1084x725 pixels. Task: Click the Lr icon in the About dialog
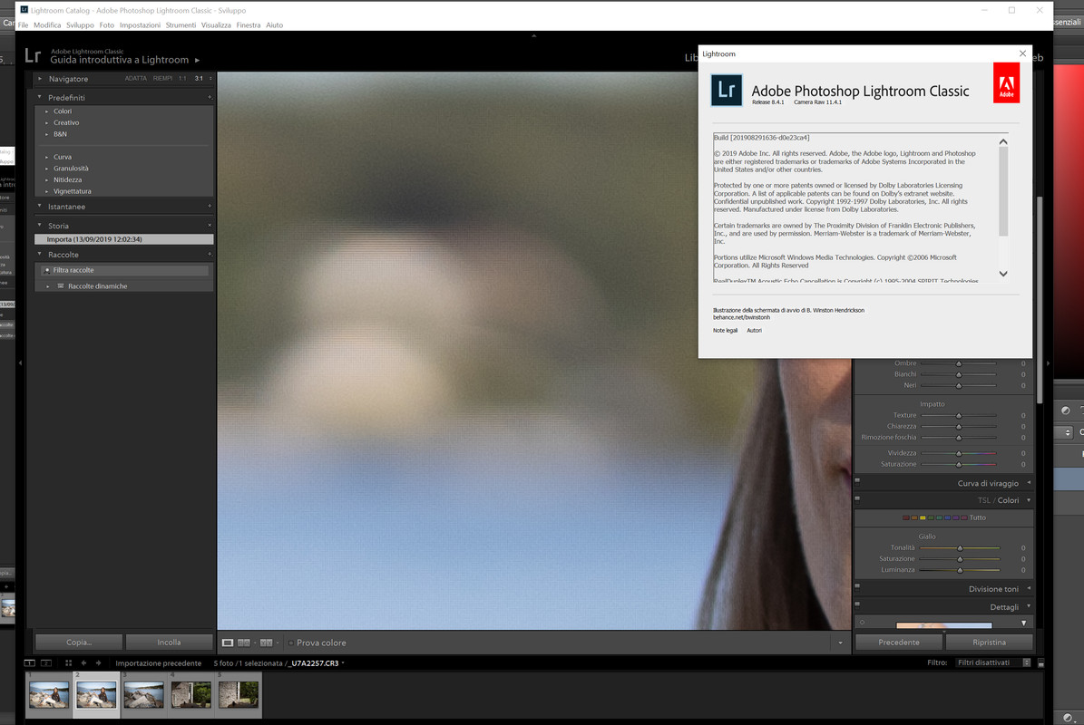(727, 90)
